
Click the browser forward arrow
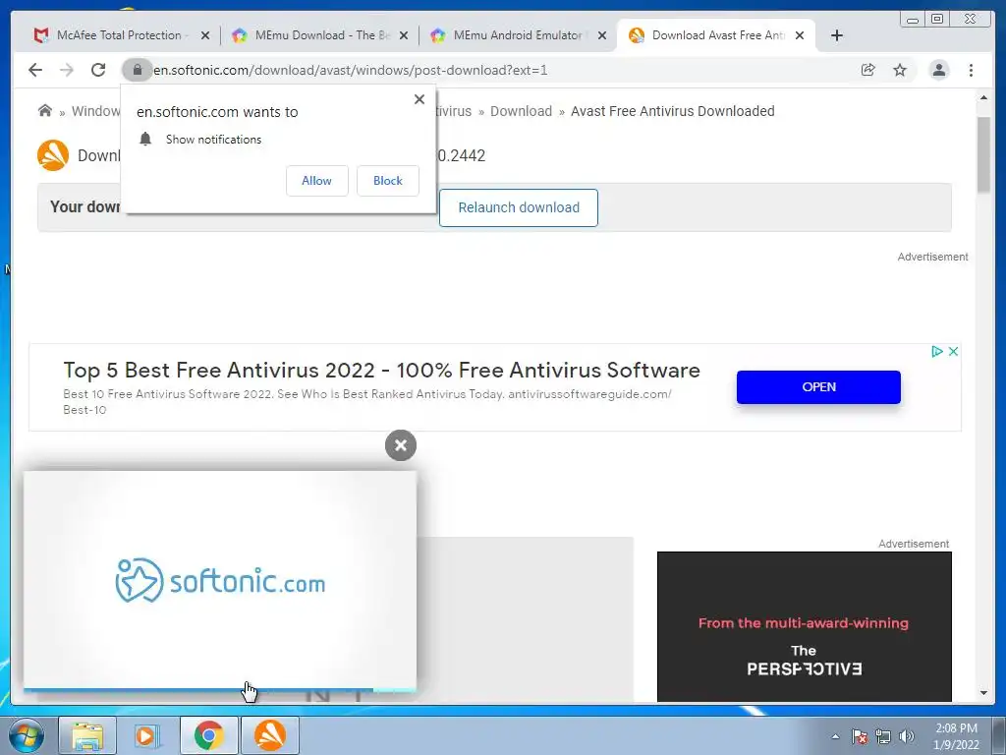[x=67, y=70]
